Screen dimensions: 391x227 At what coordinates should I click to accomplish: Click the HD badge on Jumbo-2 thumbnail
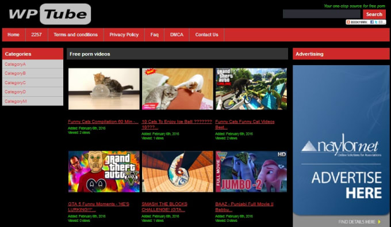click(282, 154)
